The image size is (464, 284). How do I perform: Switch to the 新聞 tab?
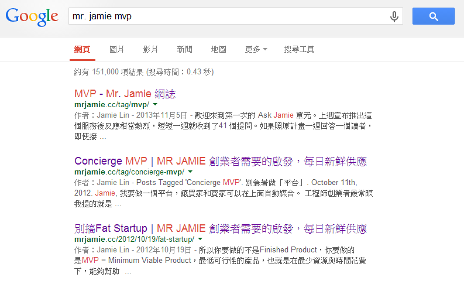[185, 49]
